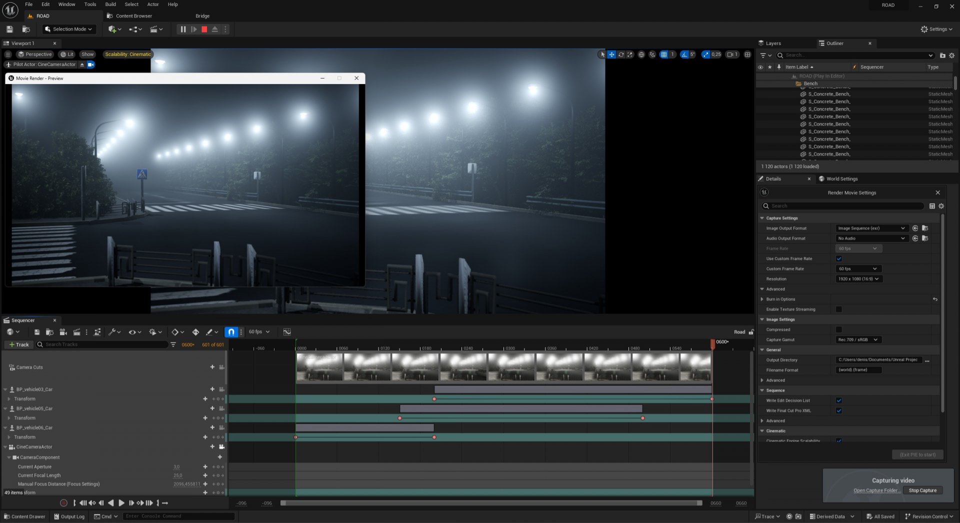Open the Resolution dropdown
The width and height of the screenshot is (960, 523).
[858, 279]
